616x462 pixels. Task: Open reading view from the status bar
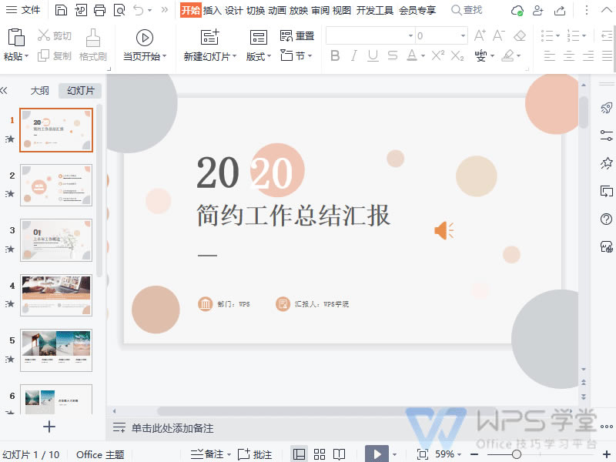click(x=339, y=454)
